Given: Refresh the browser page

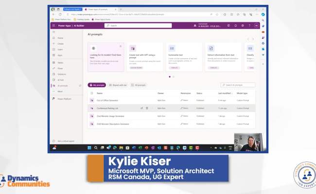Looking at the screenshot, I should tap(60, 15).
